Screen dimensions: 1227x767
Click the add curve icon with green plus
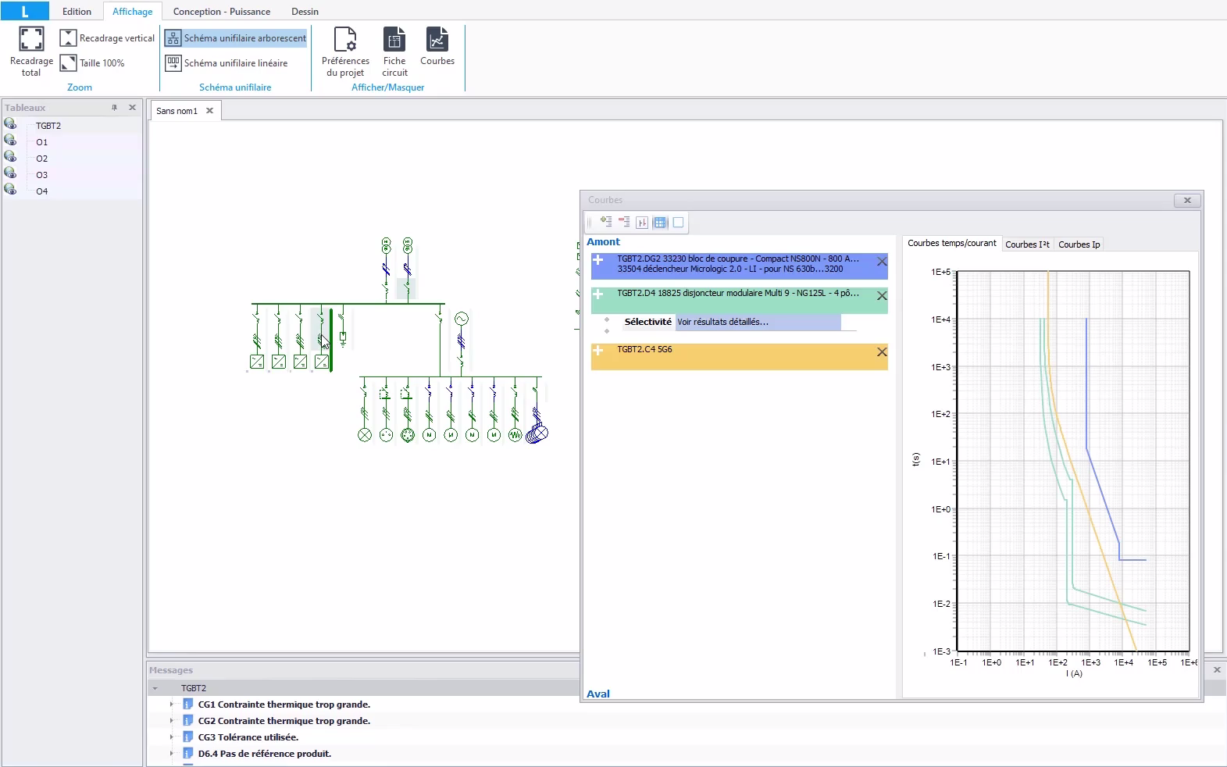point(606,223)
